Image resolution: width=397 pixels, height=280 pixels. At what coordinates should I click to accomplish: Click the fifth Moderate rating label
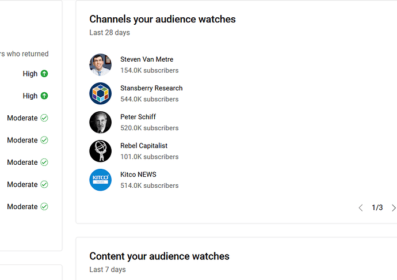[x=22, y=206]
